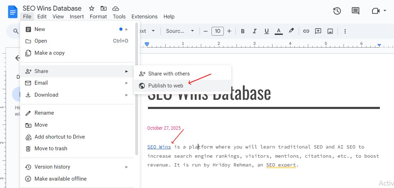Viewport: 394px width, 188px height.
Task: Click the search magnifier in toolbar
Action: 16,31
